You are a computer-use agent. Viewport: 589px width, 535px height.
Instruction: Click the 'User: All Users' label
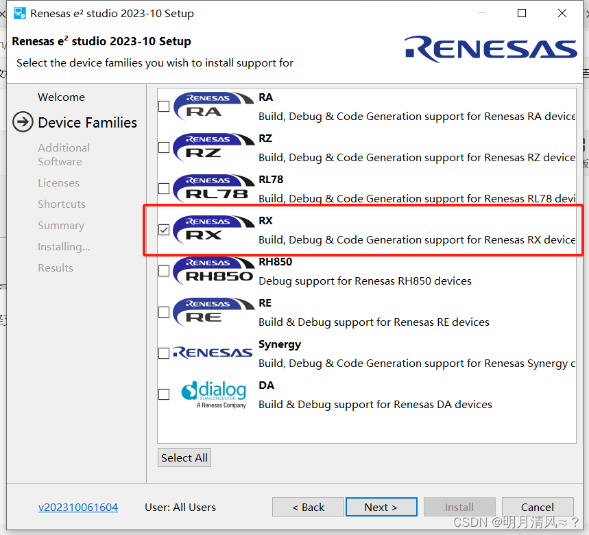(x=180, y=507)
